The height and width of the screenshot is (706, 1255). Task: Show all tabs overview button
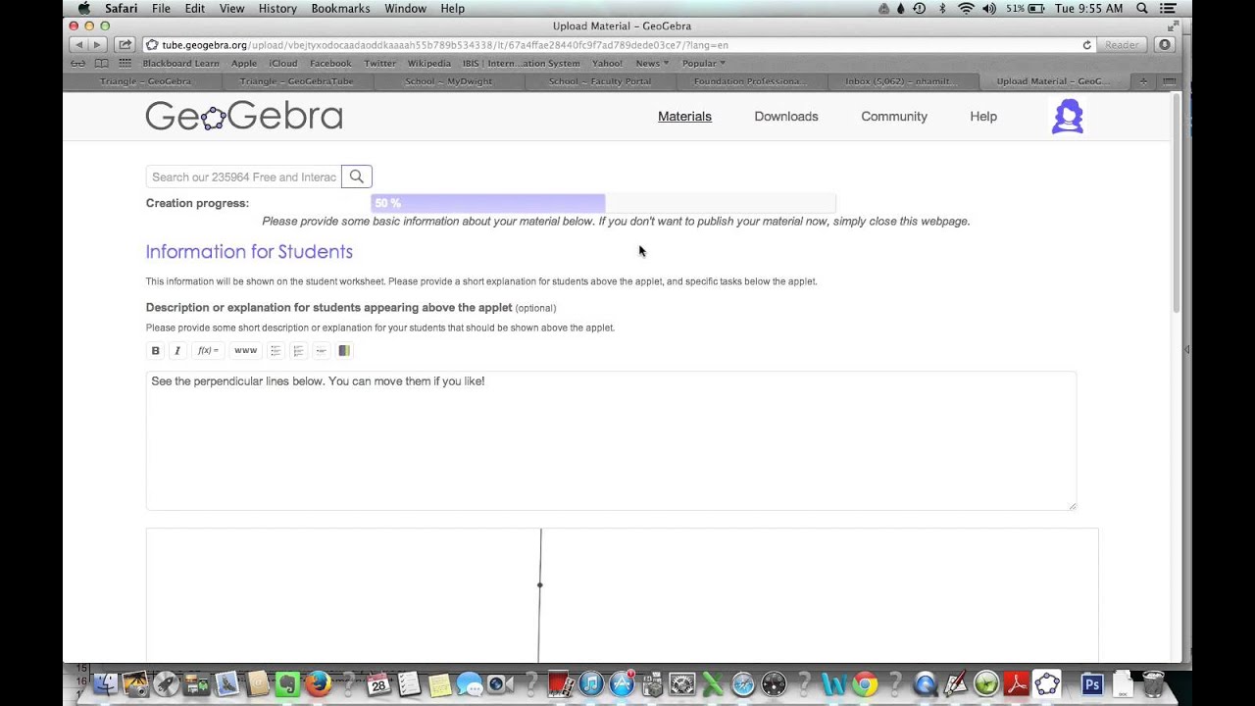pyautogui.click(x=1169, y=81)
